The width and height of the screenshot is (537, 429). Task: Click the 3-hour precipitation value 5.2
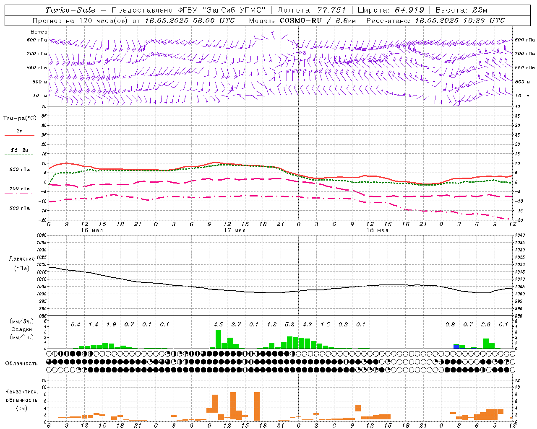[289, 324]
